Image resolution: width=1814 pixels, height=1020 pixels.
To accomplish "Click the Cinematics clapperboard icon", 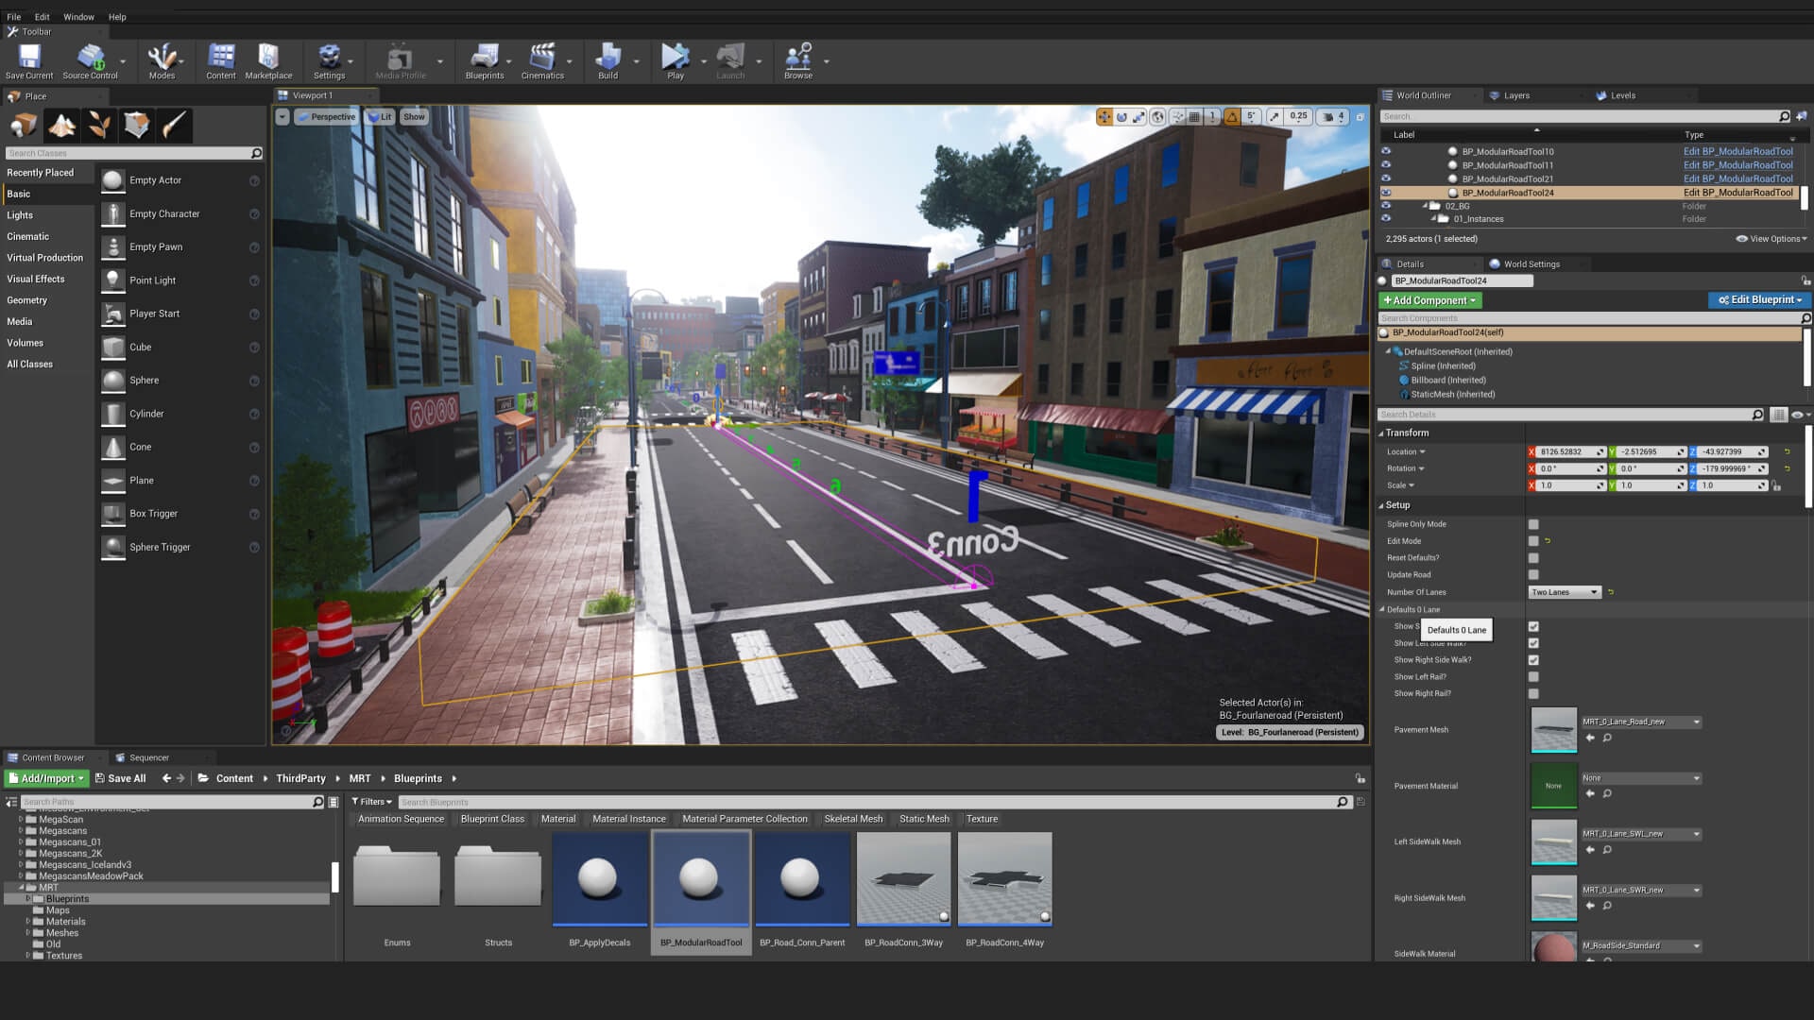I will (x=542, y=58).
